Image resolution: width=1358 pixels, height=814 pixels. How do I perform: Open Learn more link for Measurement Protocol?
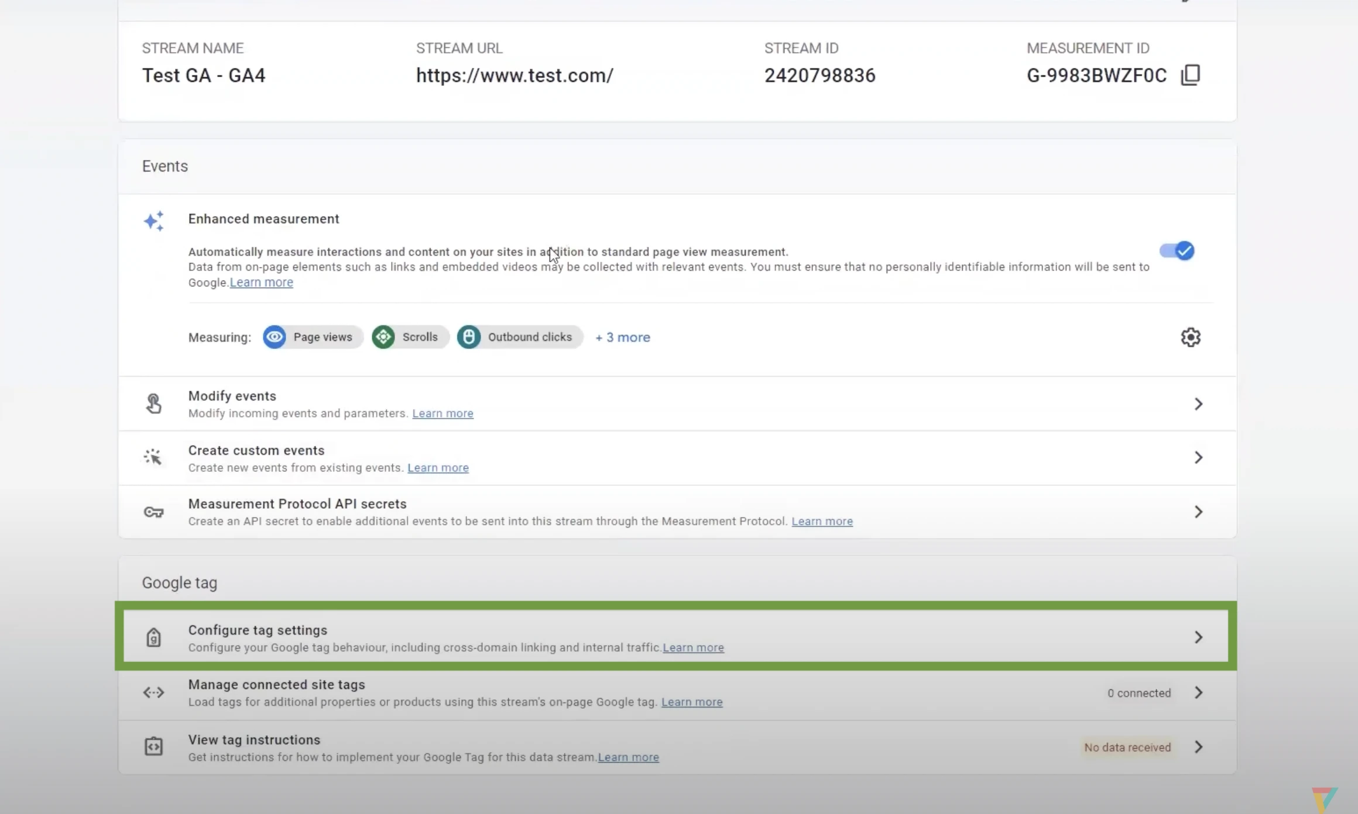tap(822, 521)
